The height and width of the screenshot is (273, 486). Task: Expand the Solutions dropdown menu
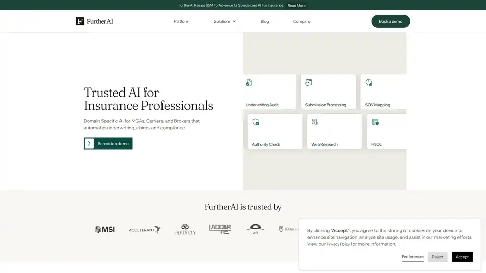[222, 21]
